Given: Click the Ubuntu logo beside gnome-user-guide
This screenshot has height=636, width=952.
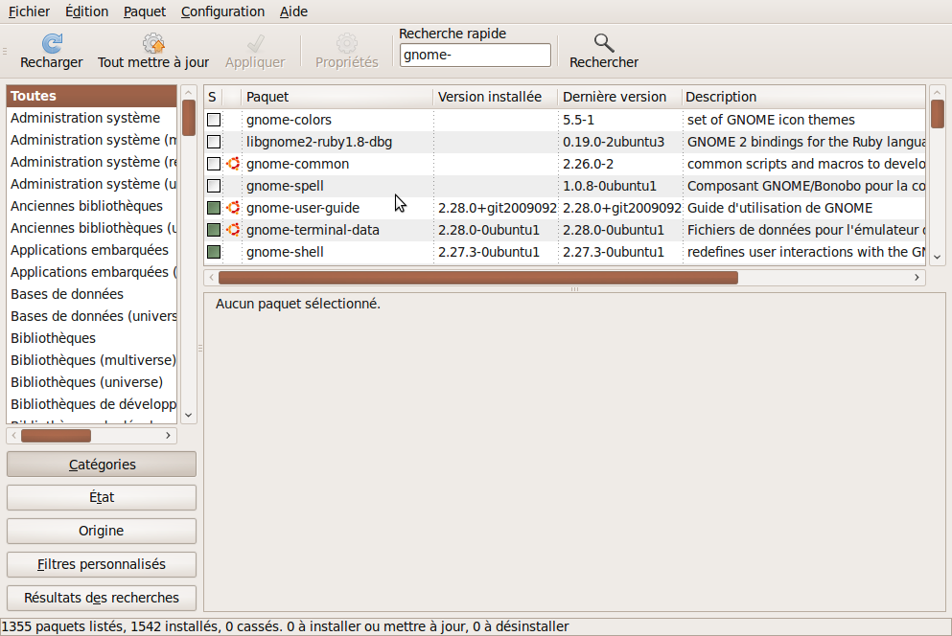Looking at the screenshot, I should pos(232,208).
